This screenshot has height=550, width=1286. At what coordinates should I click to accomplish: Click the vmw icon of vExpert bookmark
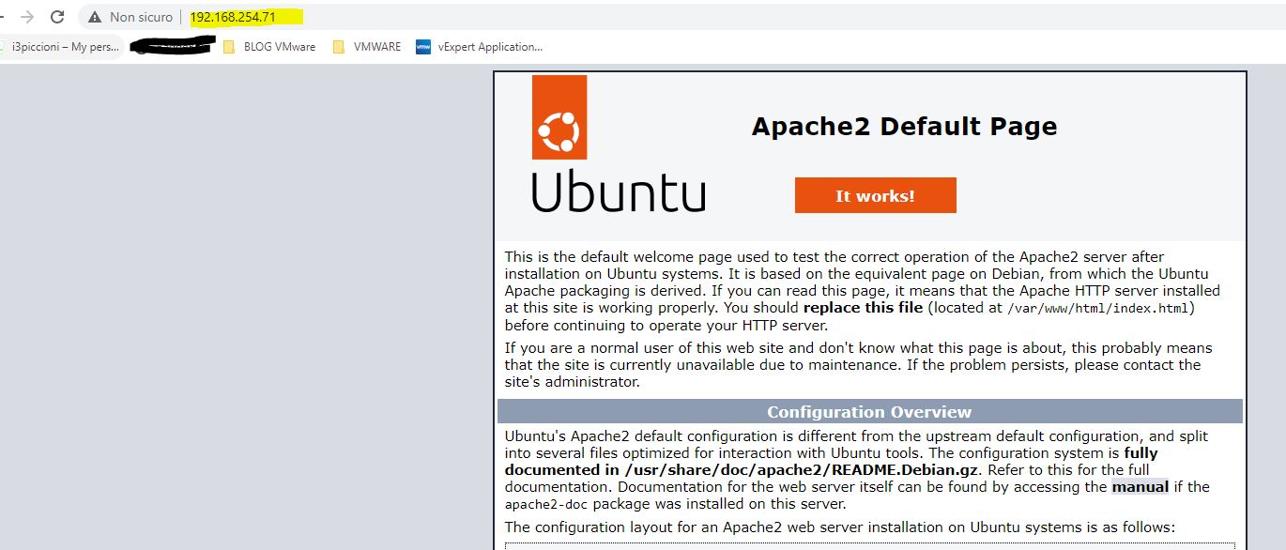tap(422, 46)
